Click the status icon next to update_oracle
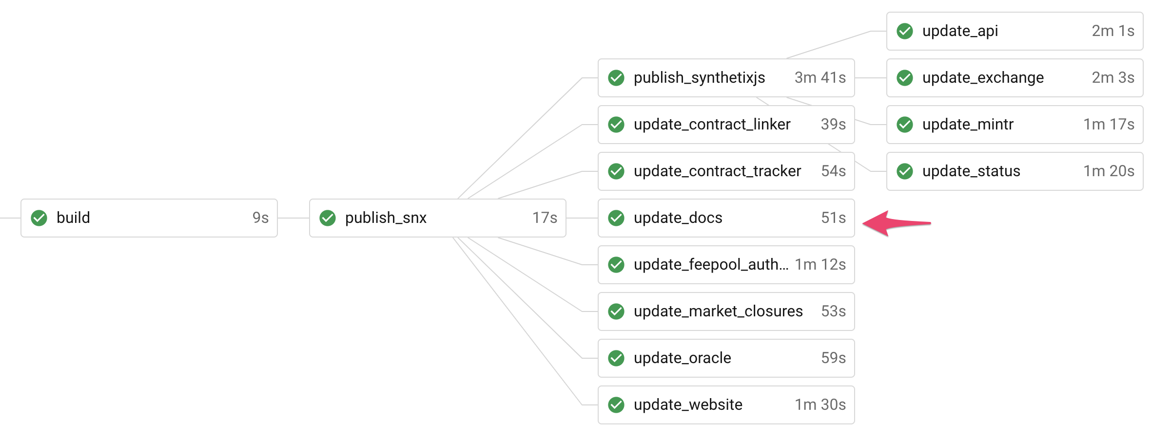This screenshot has height=439, width=1171. click(616, 358)
